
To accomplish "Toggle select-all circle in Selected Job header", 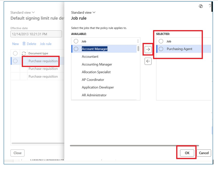I will (161, 41).
